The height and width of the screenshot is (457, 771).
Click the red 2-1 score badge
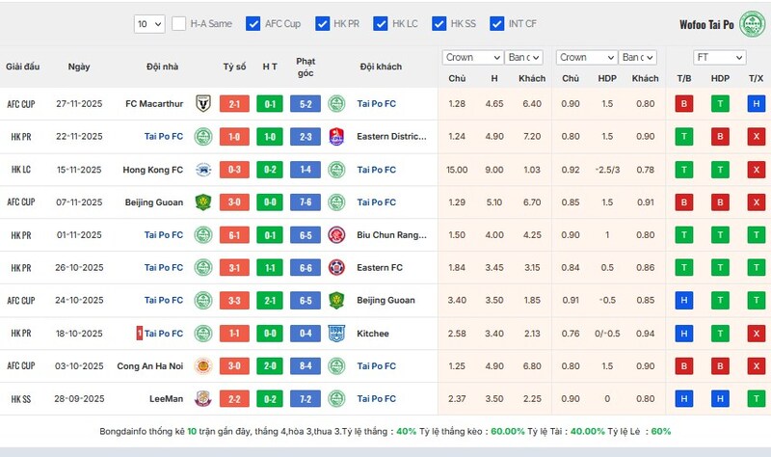click(234, 104)
